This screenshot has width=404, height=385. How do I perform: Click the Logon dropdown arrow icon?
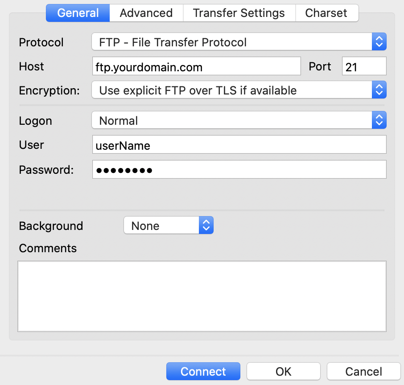coord(379,120)
